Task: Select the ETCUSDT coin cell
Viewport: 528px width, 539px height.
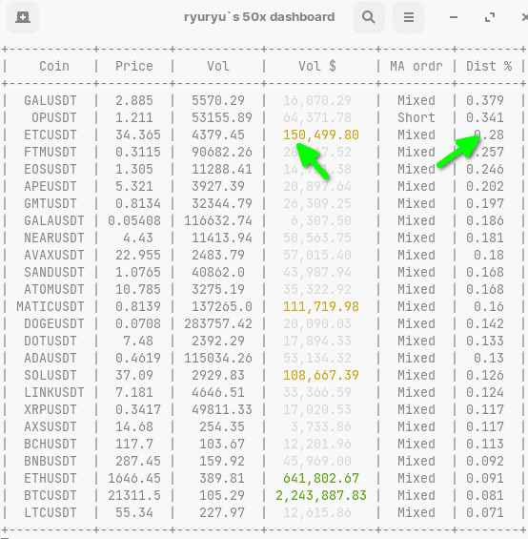Action: coord(51,135)
